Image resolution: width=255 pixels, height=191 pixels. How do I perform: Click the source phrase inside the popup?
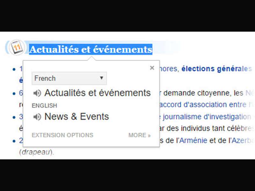pos(97,93)
